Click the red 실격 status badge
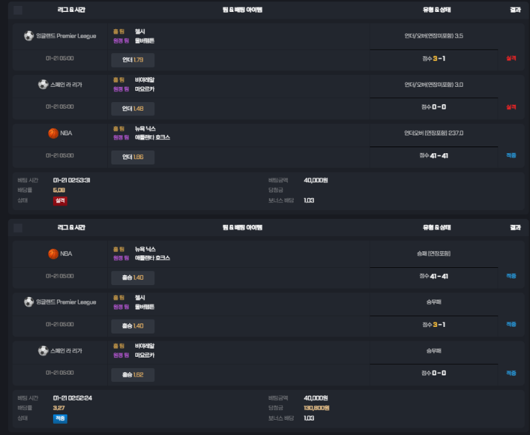 click(x=60, y=201)
